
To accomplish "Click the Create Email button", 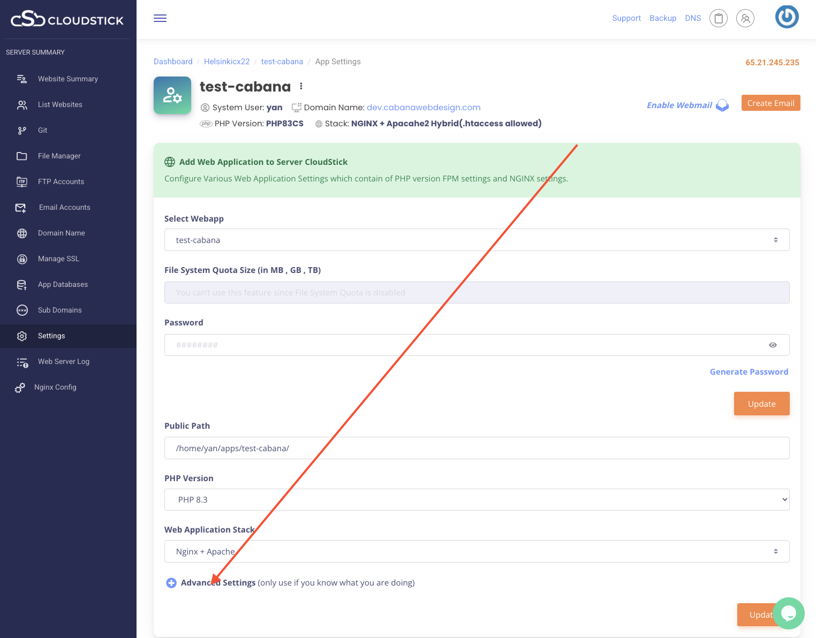I will [x=770, y=103].
